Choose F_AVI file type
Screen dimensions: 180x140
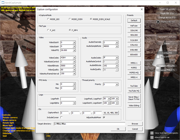pos(48,30)
